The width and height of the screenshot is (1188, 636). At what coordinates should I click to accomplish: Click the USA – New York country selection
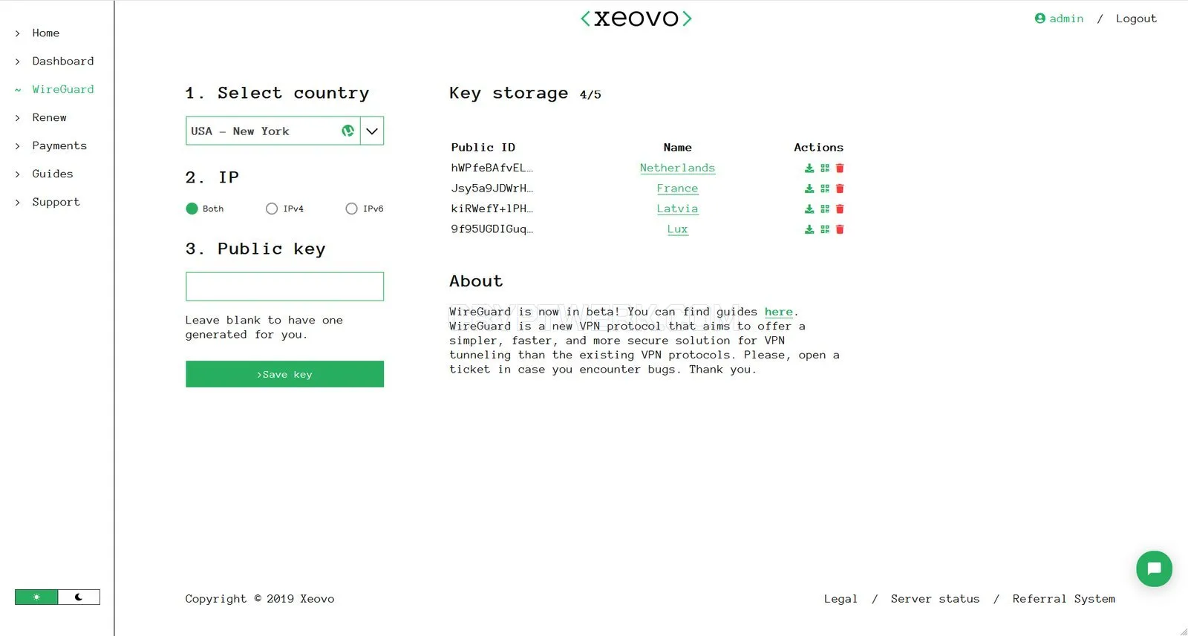273,131
